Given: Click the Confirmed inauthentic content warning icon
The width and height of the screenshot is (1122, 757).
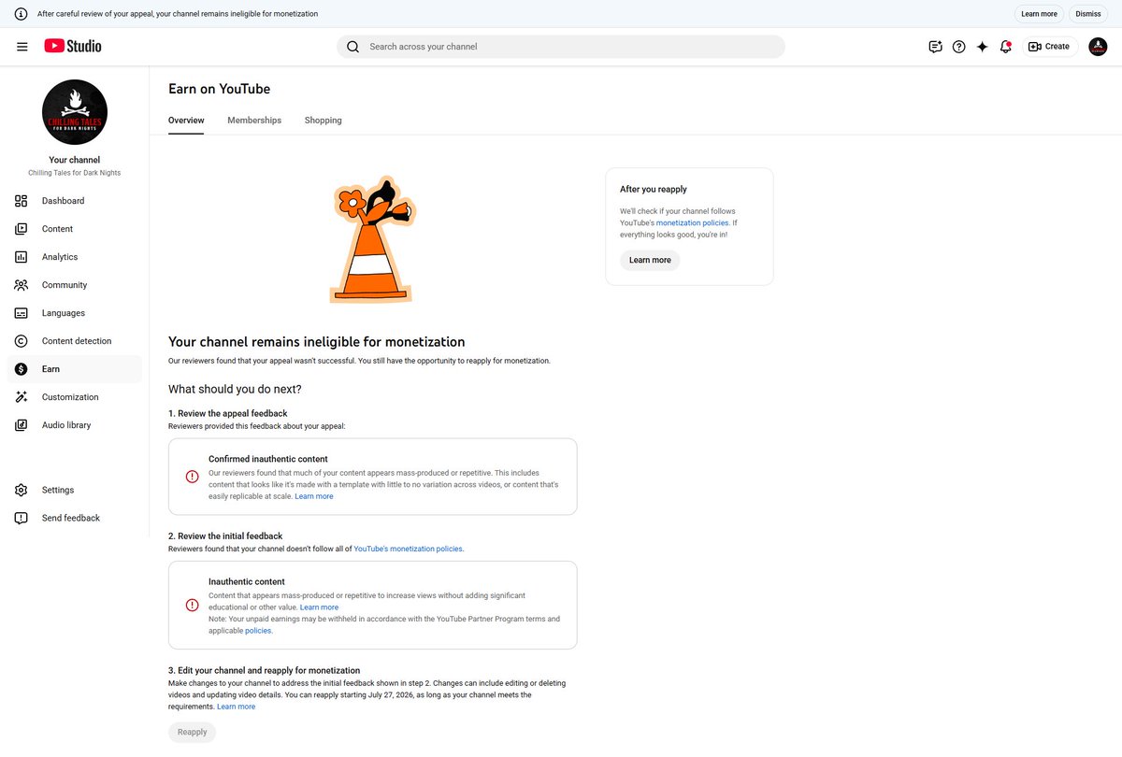Looking at the screenshot, I should coord(193,477).
